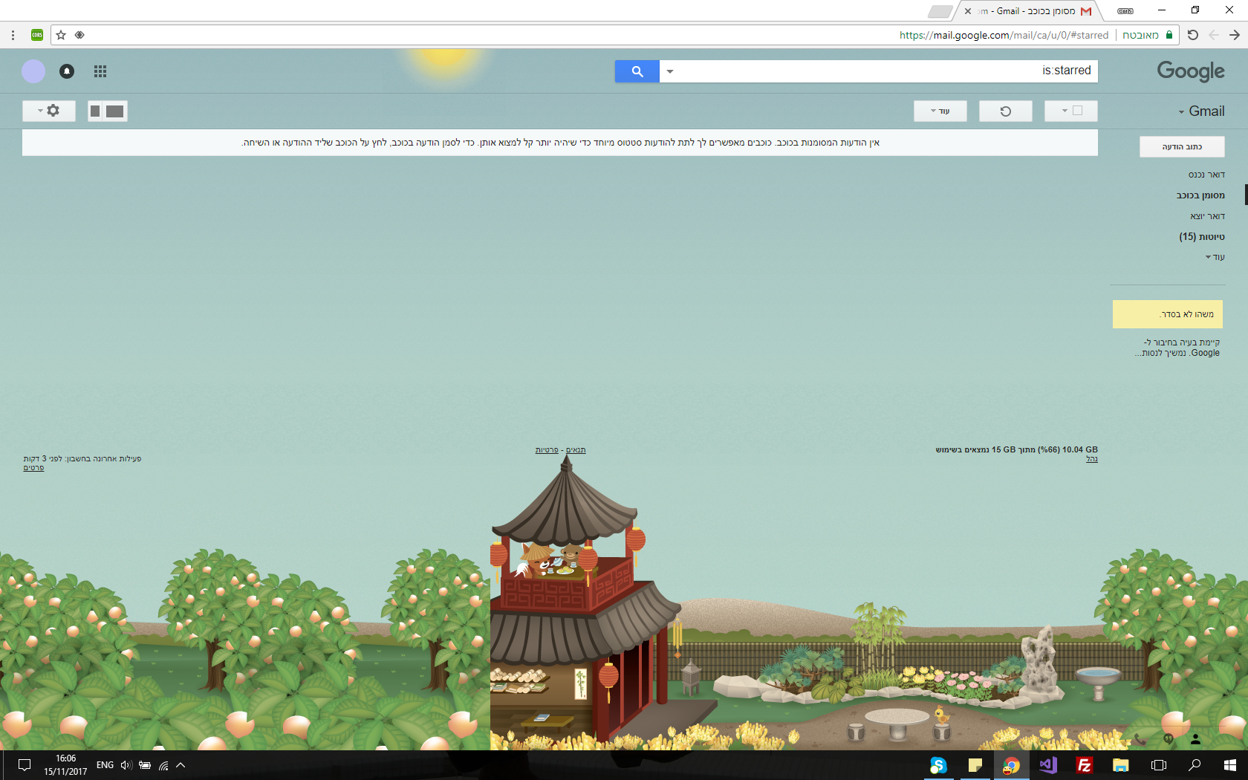The height and width of the screenshot is (780, 1248).
Task: Open the דואר יוצא sent folder
Action: pyautogui.click(x=1208, y=216)
